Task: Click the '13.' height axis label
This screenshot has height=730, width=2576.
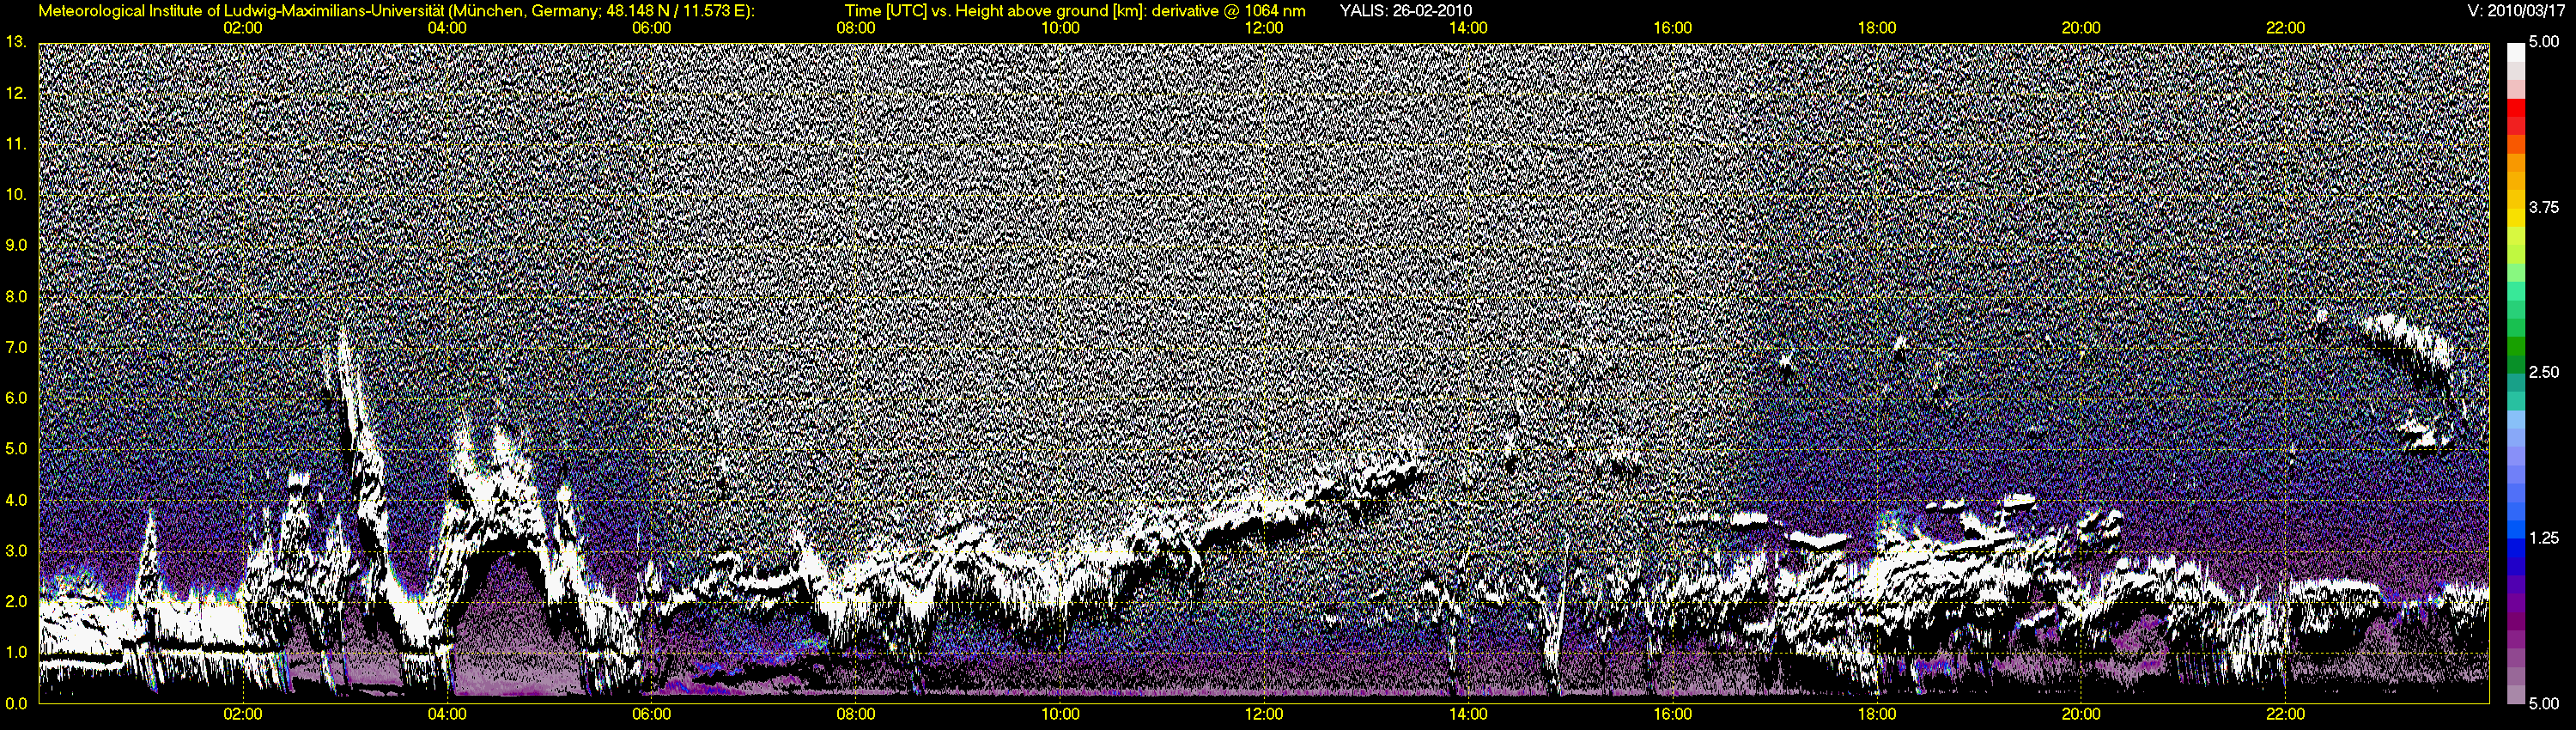Action: pyautogui.click(x=16, y=42)
